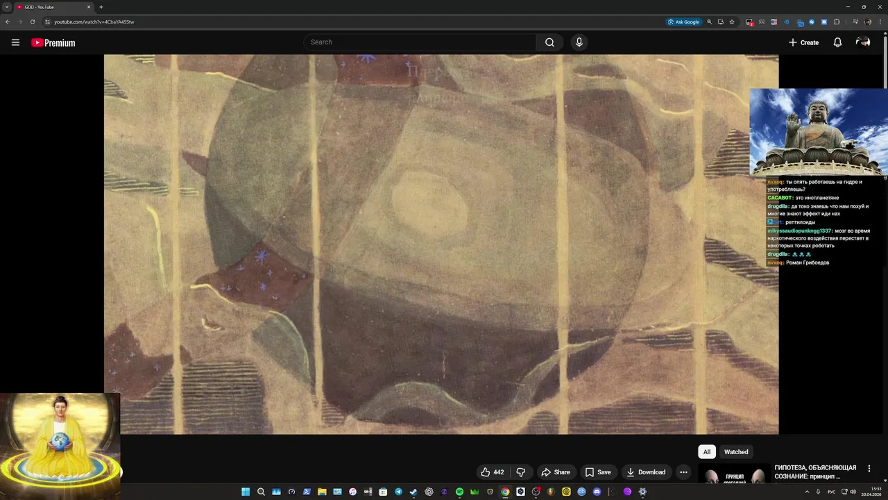The height and width of the screenshot is (500, 888).
Task: Open media controls icon in Chrome toolbar
Action: coord(855,22)
